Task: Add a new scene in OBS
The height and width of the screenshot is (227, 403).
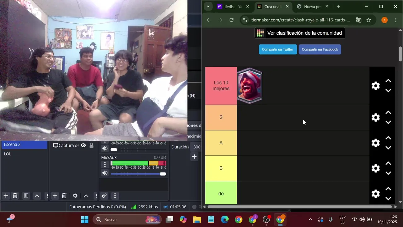Action: pos(6,196)
